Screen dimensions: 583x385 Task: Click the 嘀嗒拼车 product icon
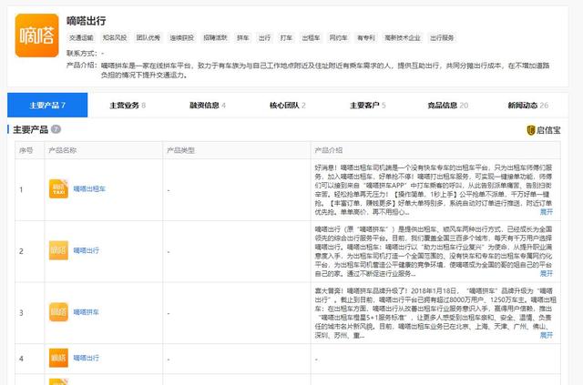click(x=58, y=312)
